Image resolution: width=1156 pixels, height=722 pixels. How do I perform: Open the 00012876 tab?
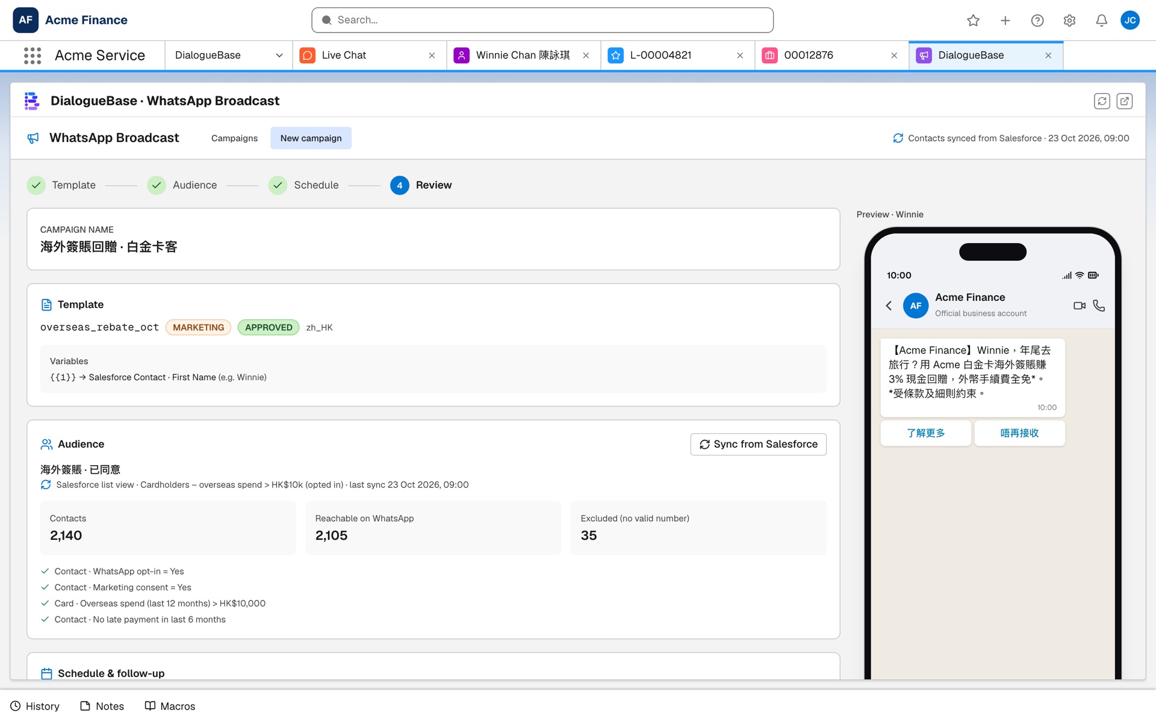point(831,55)
